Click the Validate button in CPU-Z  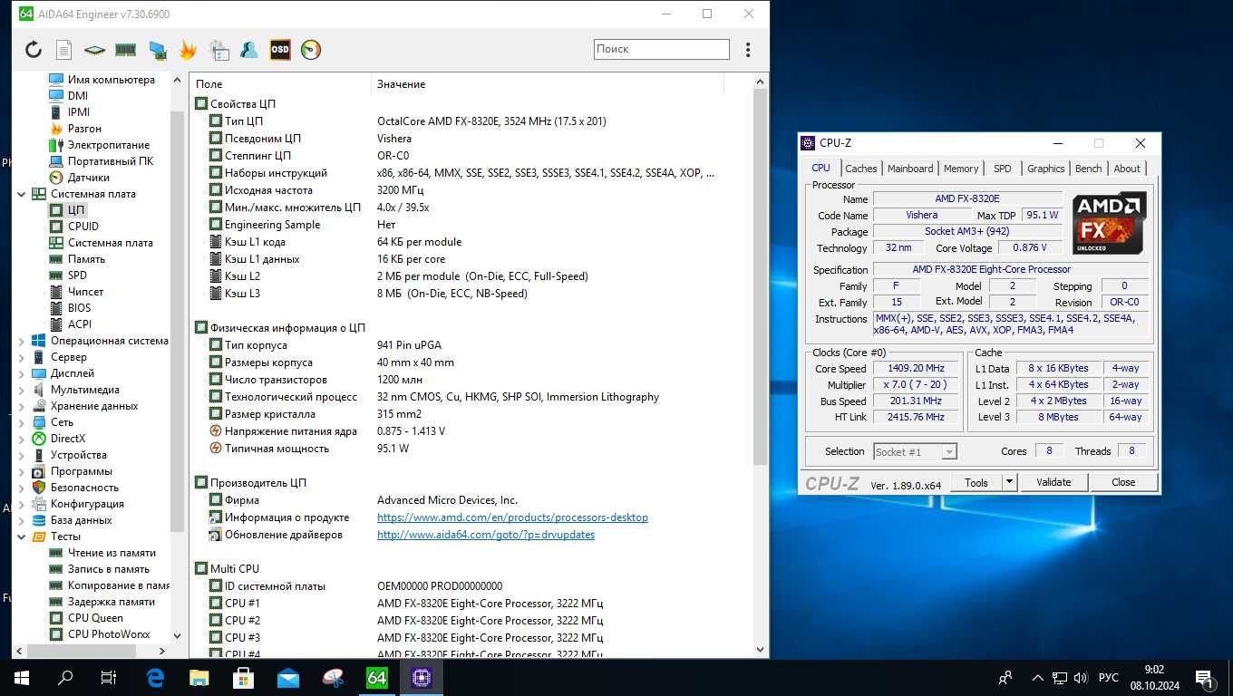pyautogui.click(x=1053, y=482)
